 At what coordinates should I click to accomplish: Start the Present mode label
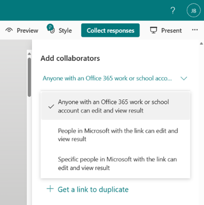171,31
